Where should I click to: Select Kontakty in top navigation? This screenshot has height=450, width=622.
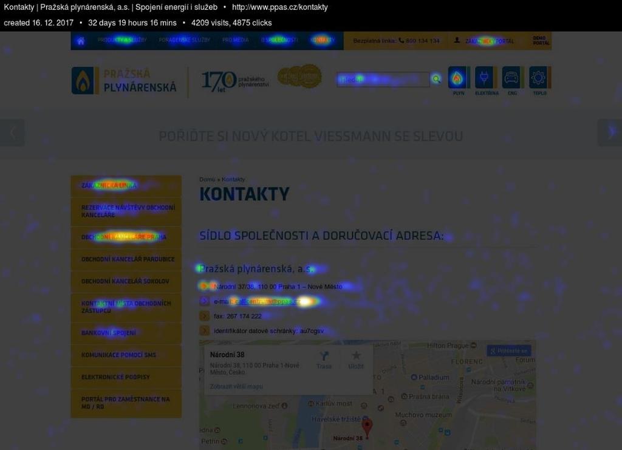tap(323, 40)
